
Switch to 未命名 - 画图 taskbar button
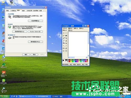59,96
